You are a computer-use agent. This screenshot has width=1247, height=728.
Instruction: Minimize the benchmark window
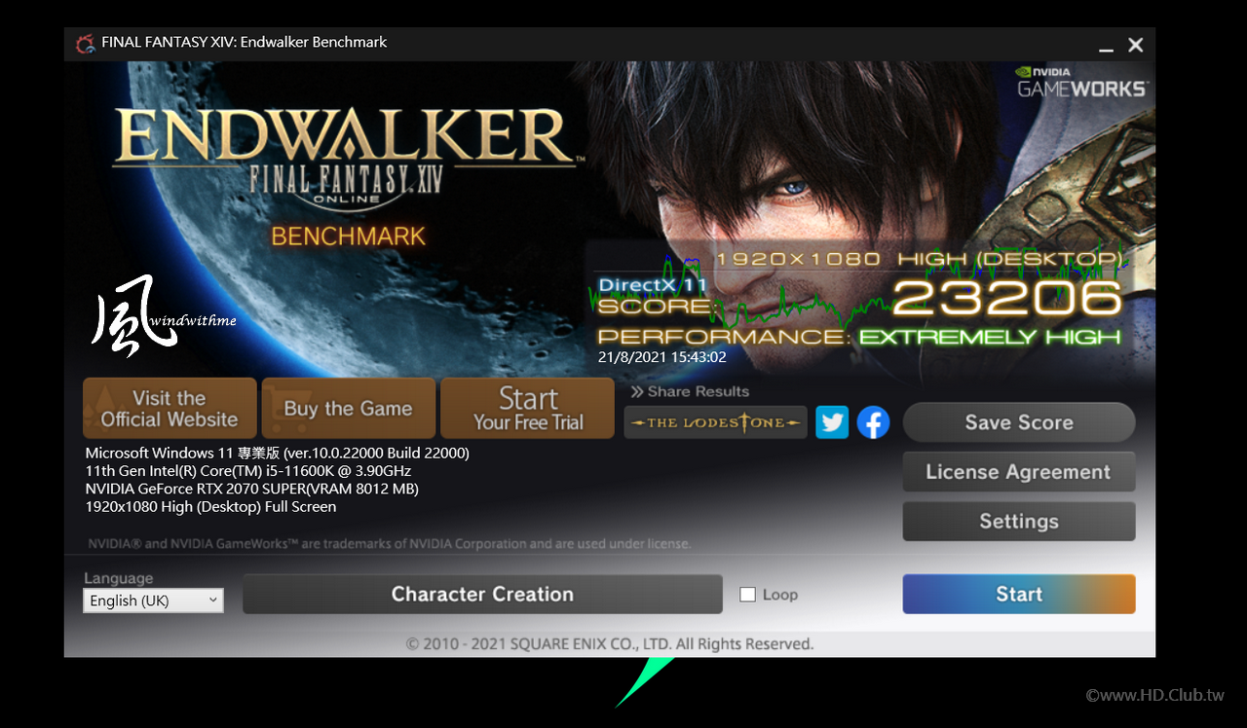tap(1106, 46)
